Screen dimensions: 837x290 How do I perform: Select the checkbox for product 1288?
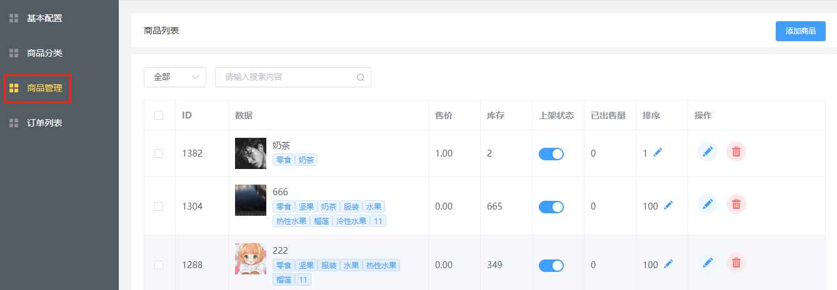159,265
